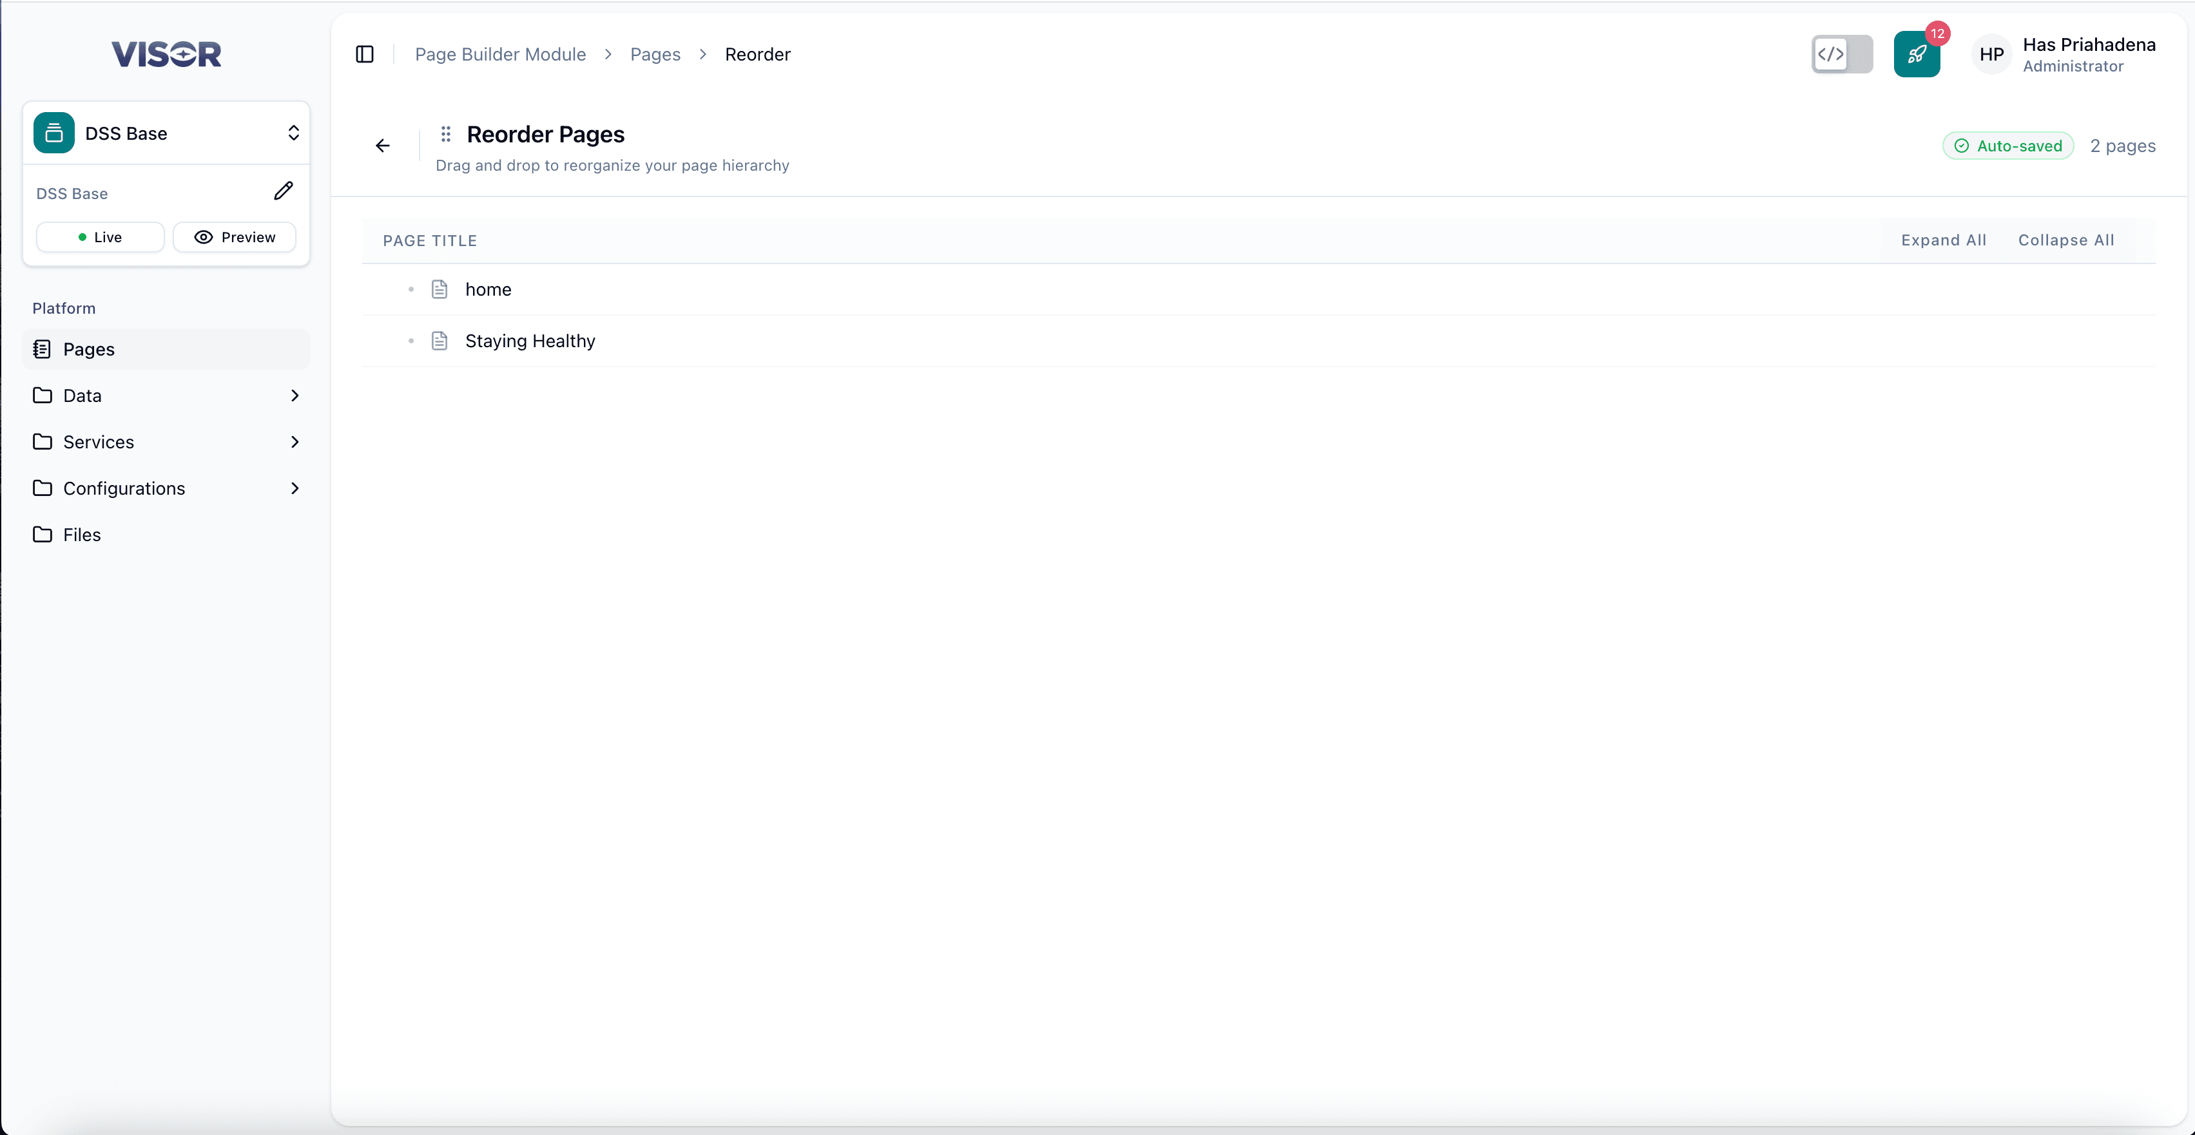Expand the Services section chevron
Image resolution: width=2195 pixels, height=1135 pixels.
tap(294, 442)
